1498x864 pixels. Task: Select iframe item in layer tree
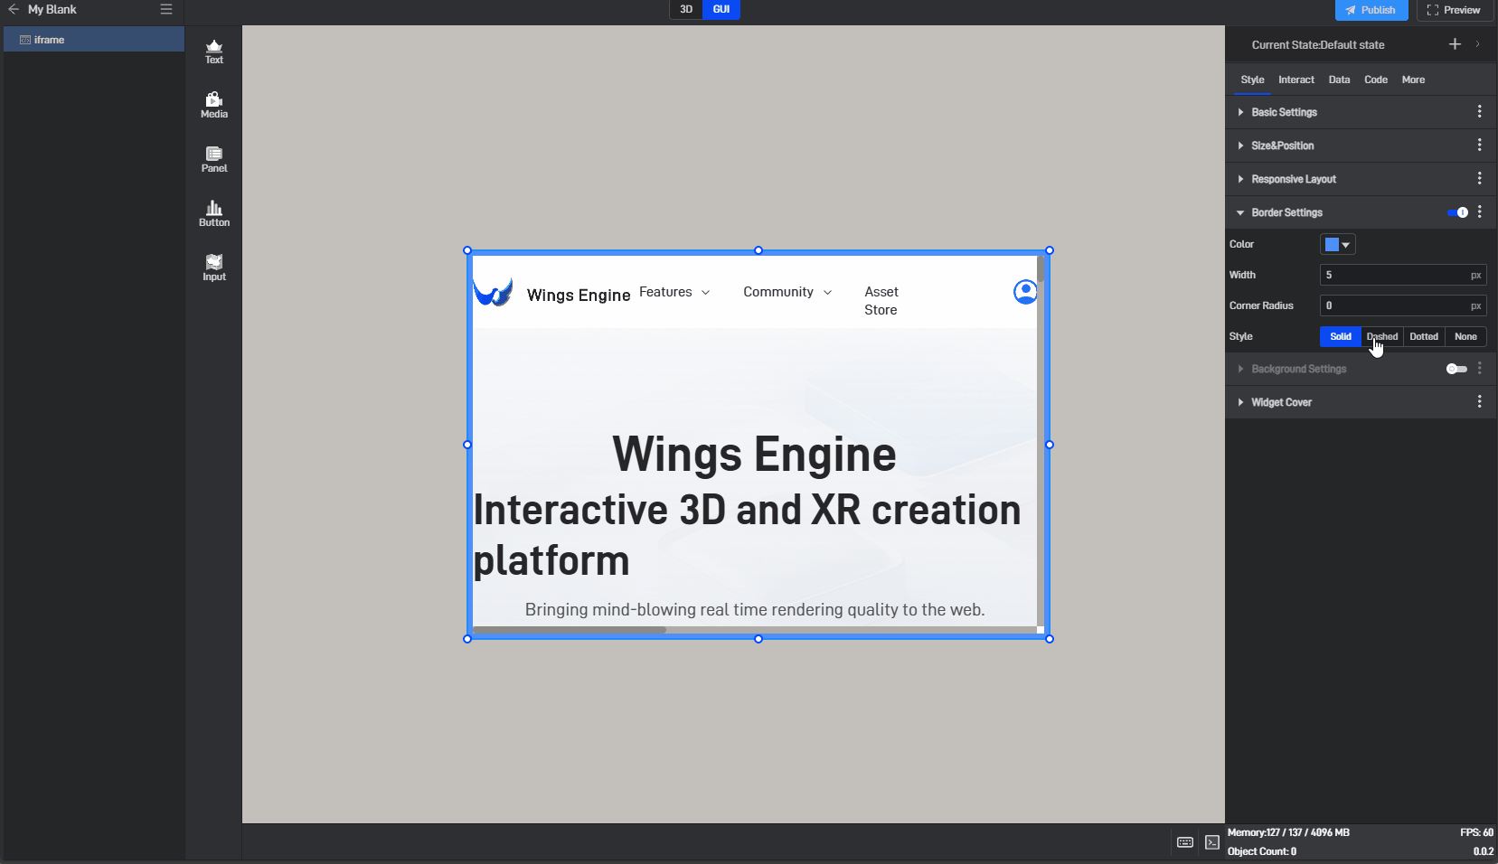[x=94, y=40]
